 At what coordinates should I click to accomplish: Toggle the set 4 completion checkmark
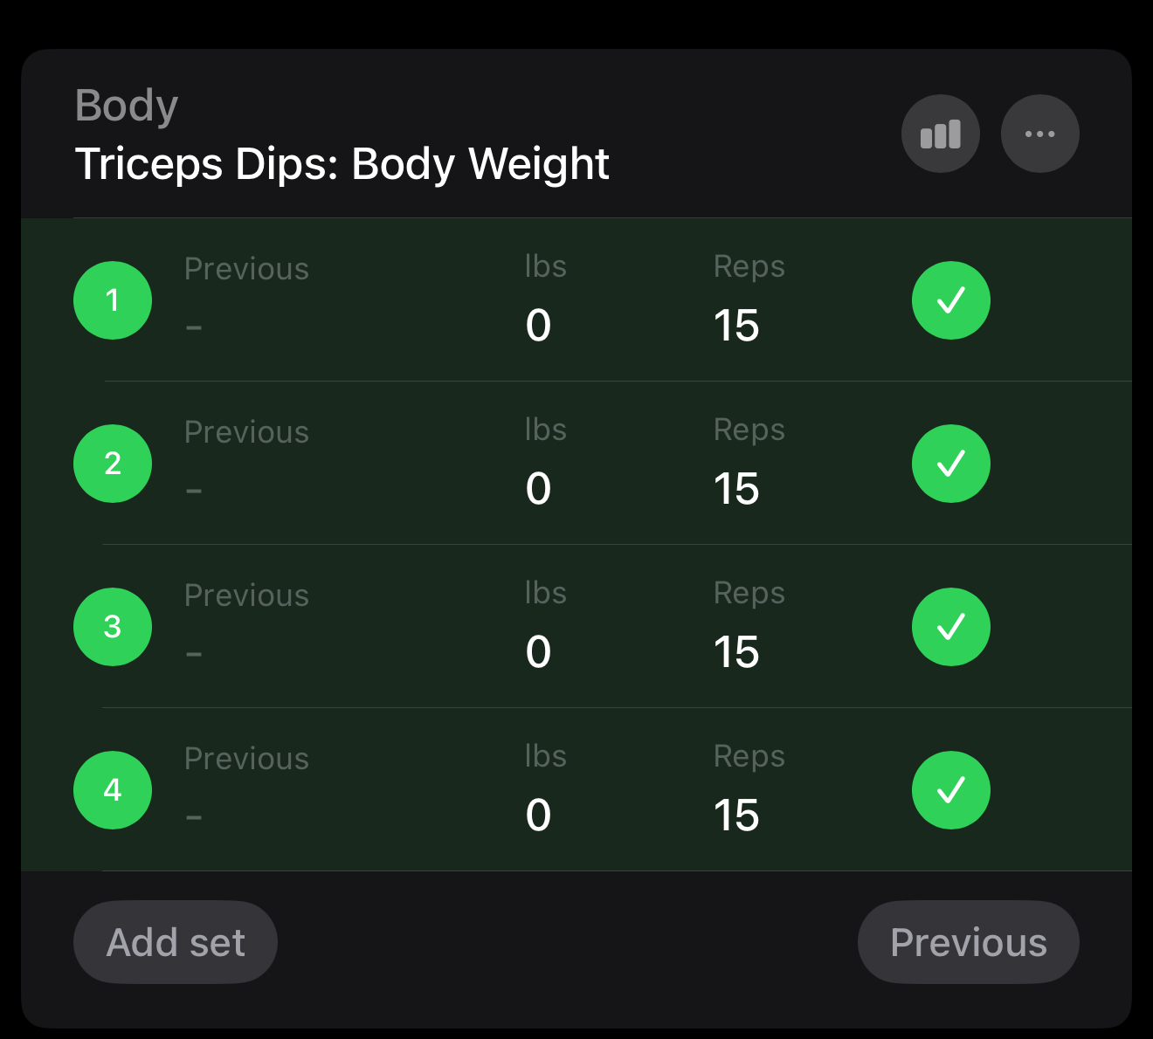click(950, 790)
